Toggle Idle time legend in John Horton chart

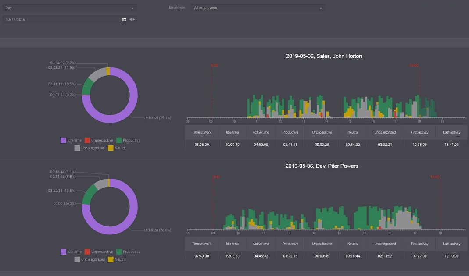[x=71, y=140]
